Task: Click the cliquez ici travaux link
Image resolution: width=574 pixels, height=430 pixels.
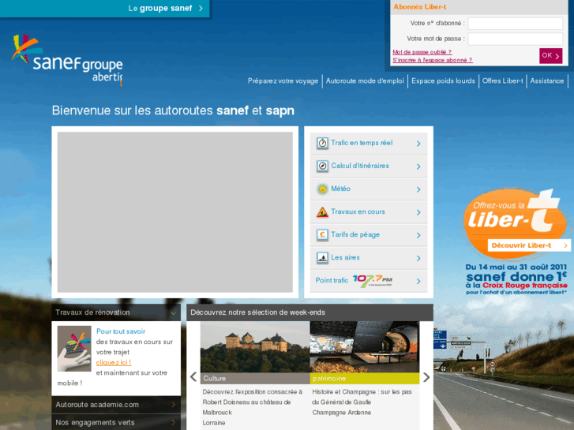Action: tap(114, 362)
